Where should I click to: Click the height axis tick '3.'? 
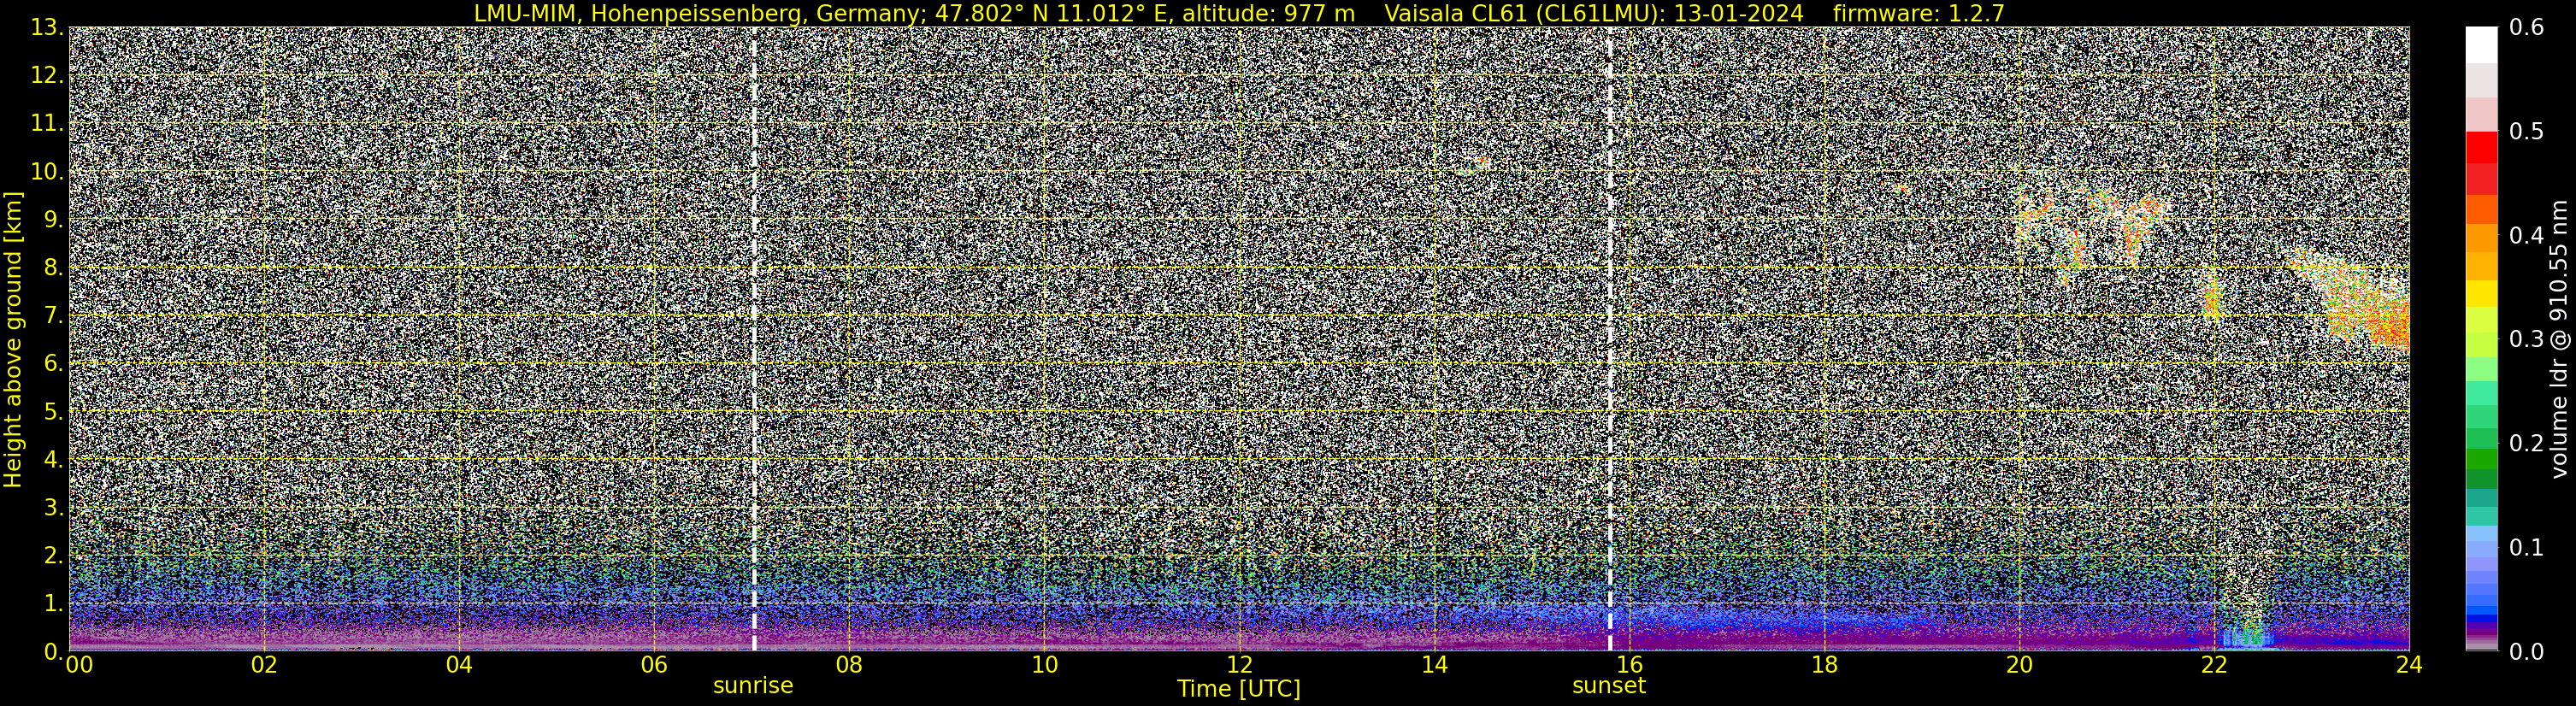52,508
